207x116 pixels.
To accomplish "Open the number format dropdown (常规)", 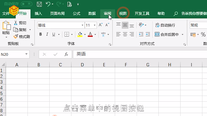I will click(x=198, y=25).
